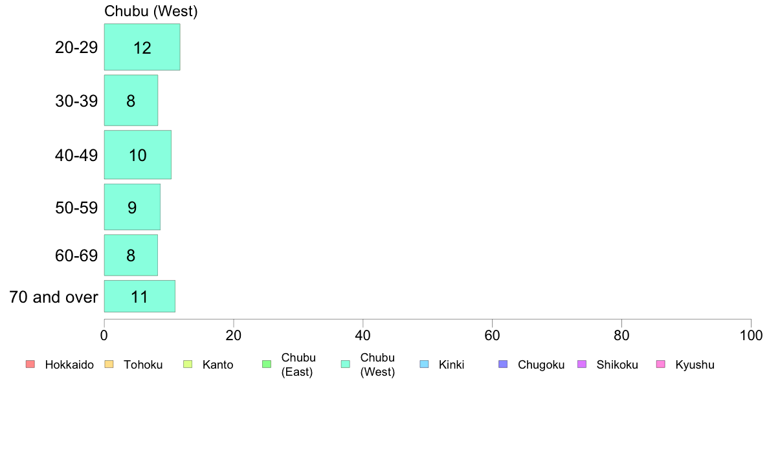This screenshot has height=476, width=769.
Task: Click the Kinki legend label text
Action: pyautogui.click(x=451, y=365)
